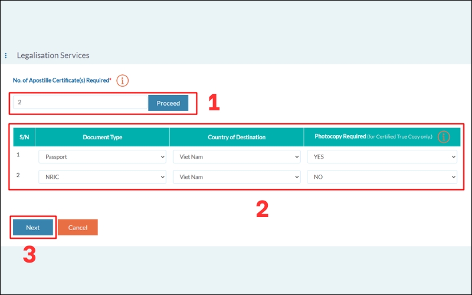Viewport: 472px width, 295px height.
Task: Open the Passport document type dropdown
Action: (x=102, y=157)
